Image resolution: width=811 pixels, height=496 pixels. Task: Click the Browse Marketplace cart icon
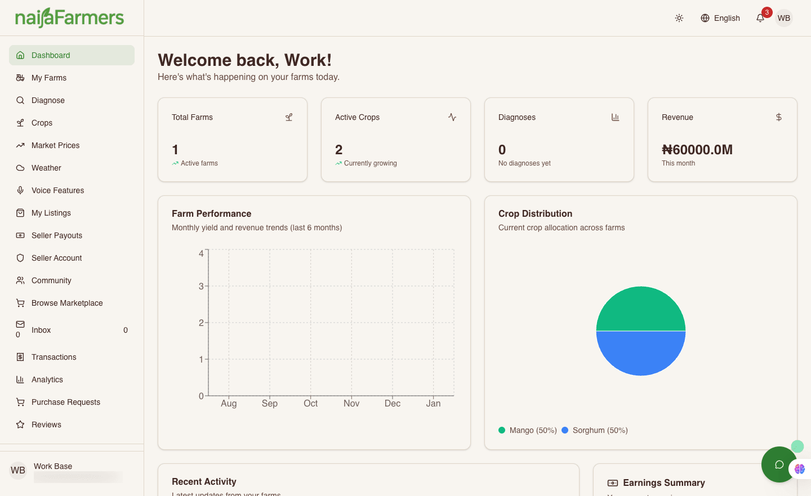pyautogui.click(x=20, y=303)
